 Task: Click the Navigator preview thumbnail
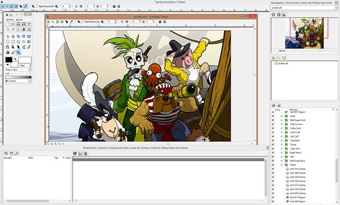pyautogui.click(x=305, y=33)
